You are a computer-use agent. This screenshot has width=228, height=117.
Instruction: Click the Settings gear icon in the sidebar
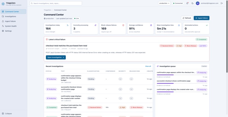coord(3,31)
